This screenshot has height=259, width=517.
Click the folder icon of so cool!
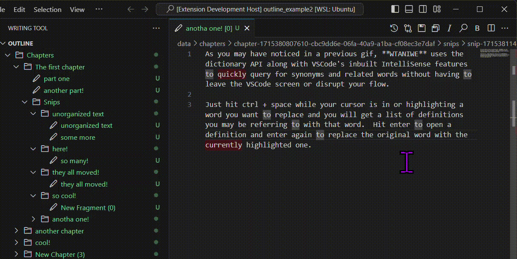click(x=45, y=196)
